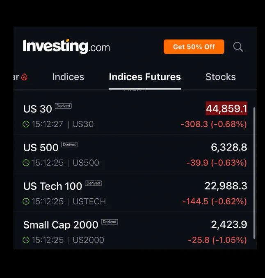Click the Derived badge next to Small Cap 2000

pos(110,222)
